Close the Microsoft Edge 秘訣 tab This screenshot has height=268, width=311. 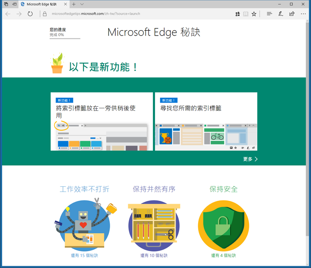(65, 4)
